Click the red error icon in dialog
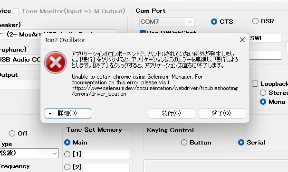Image resolution: width=288 pixels, height=172 pixels. click(56, 63)
